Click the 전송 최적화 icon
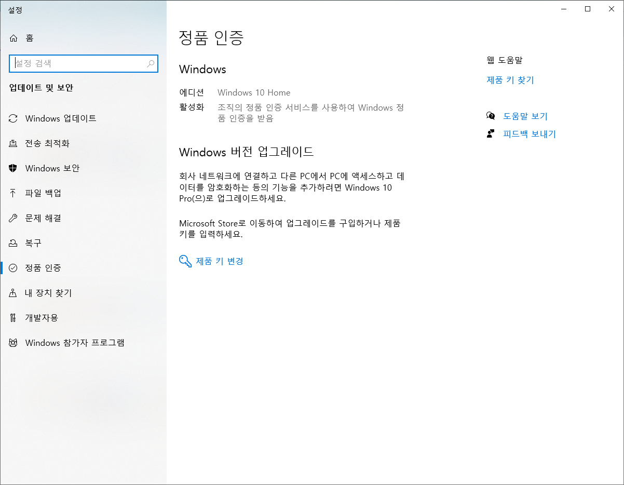 pyautogui.click(x=13, y=143)
